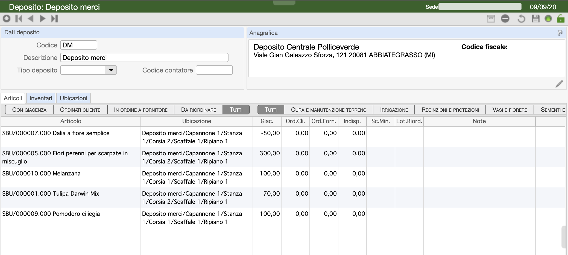Image resolution: width=568 pixels, height=255 pixels.
Task: Click the Lot.Riord. column header
Action: [x=409, y=121]
